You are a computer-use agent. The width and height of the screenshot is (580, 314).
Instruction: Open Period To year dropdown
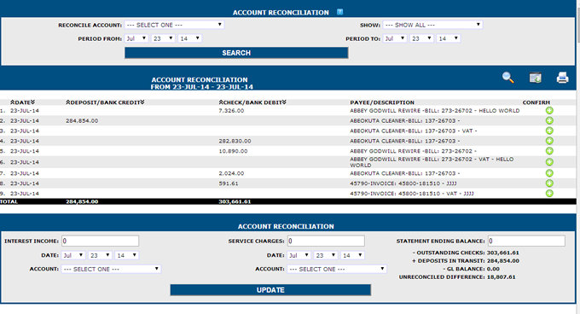449,38
